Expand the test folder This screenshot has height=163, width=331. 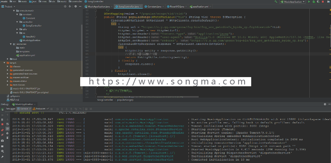(x=8, y=59)
